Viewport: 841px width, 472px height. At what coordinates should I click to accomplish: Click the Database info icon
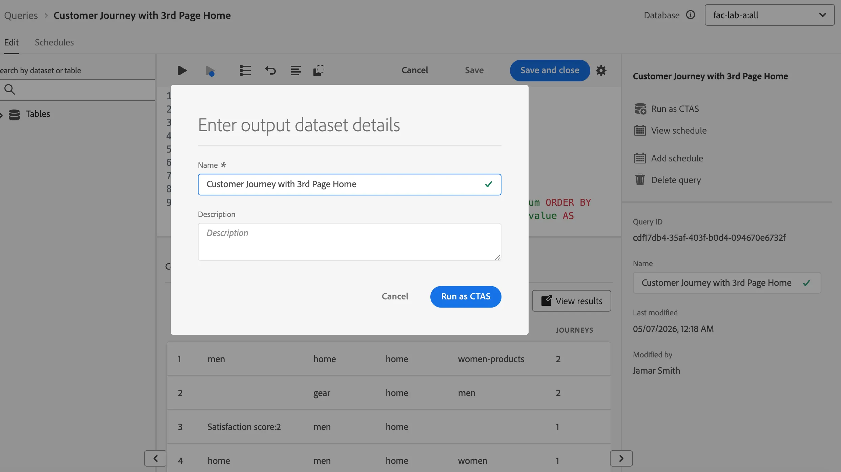click(x=691, y=15)
